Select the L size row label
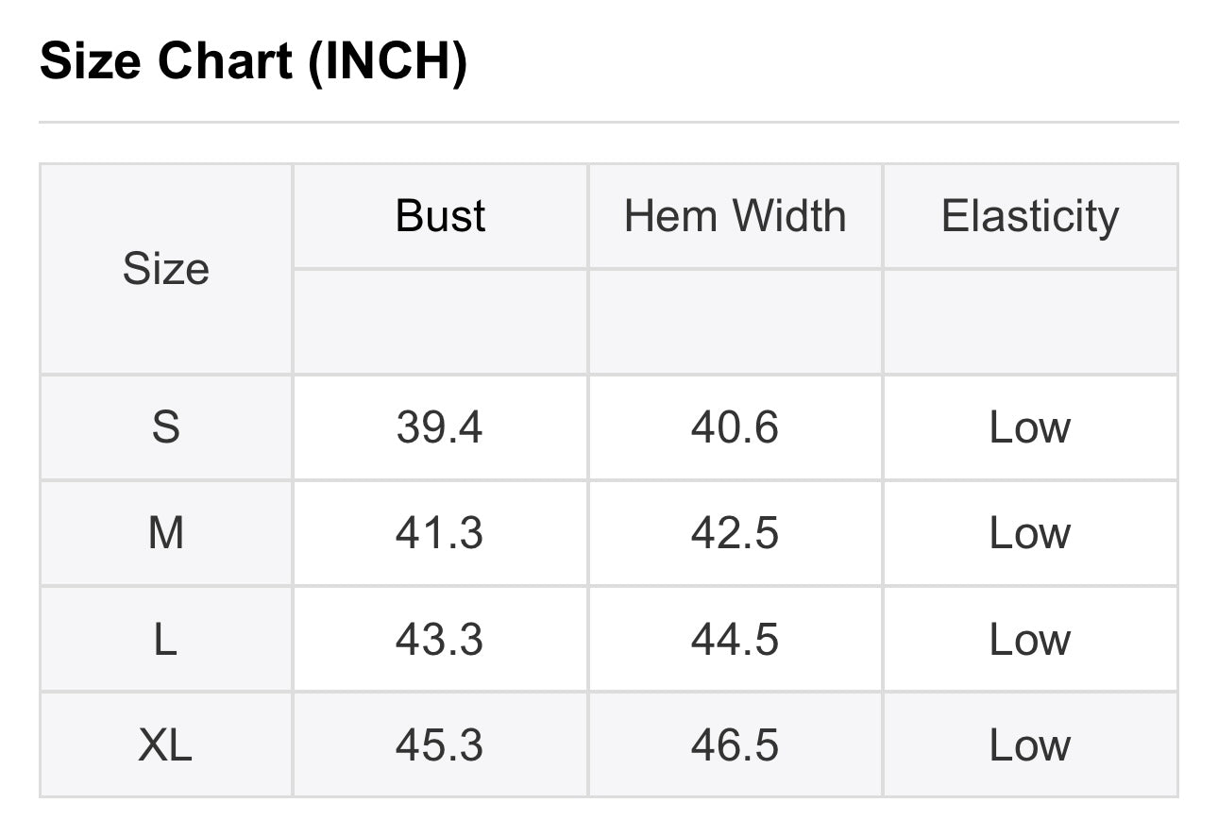Viewport: 1218px width, 836px height. pyautogui.click(x=165, y=640)
